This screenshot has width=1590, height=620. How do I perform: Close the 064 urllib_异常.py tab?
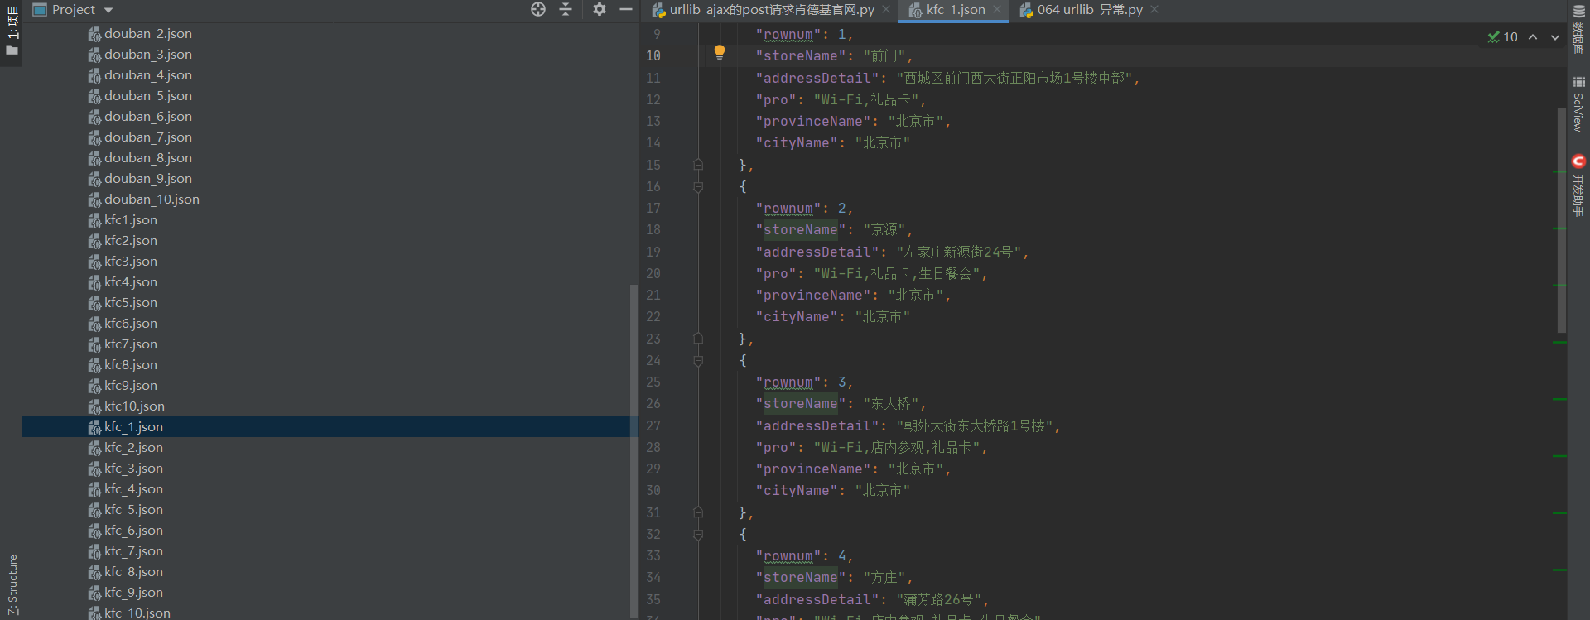click(1154, 10)
